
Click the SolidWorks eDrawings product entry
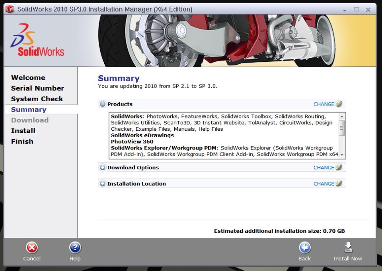(x=142, y=135)
